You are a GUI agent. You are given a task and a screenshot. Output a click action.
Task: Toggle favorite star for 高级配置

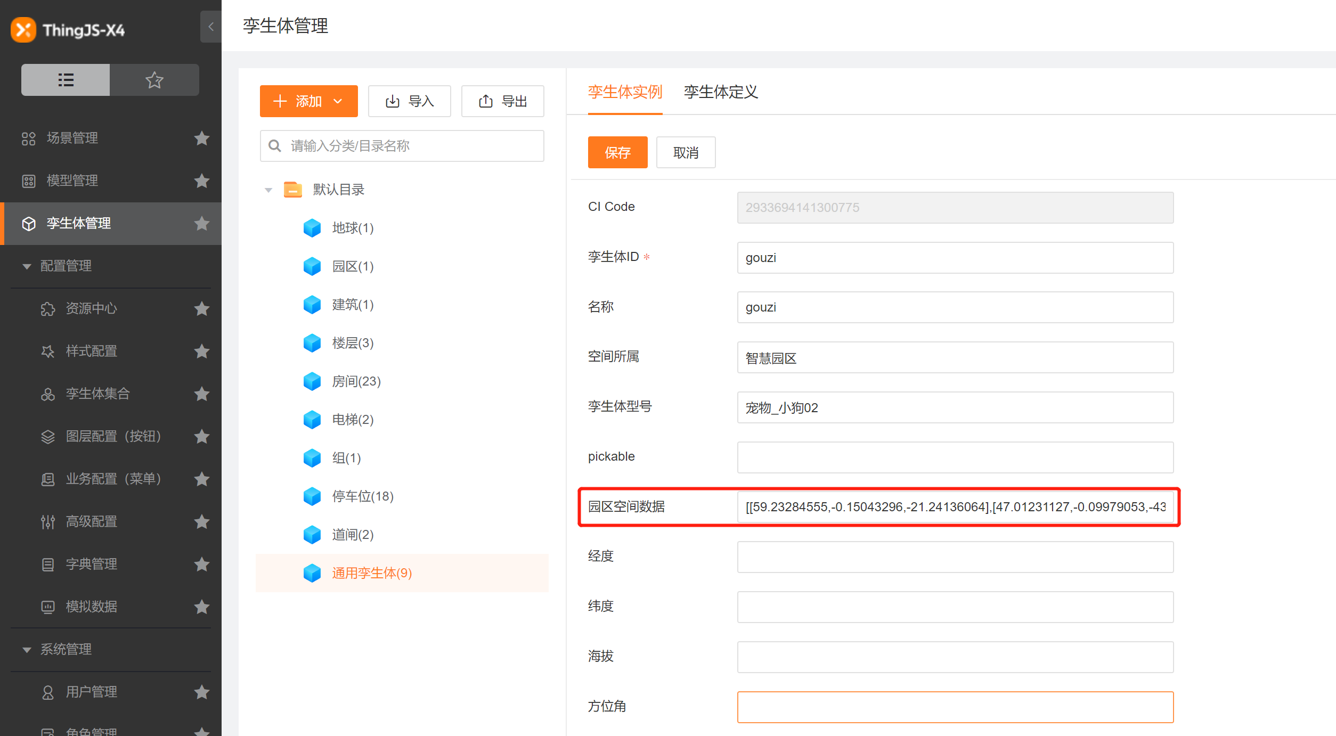click(x=201, y=521)
